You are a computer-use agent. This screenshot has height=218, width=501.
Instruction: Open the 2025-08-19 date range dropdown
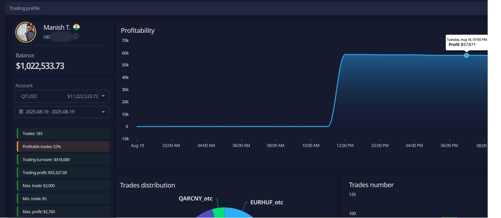(62, 112)
